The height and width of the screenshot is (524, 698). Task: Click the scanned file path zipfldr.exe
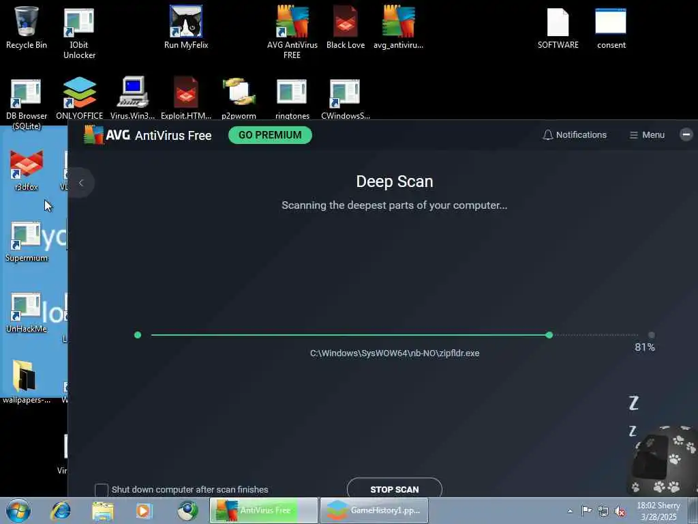[395, 353]
